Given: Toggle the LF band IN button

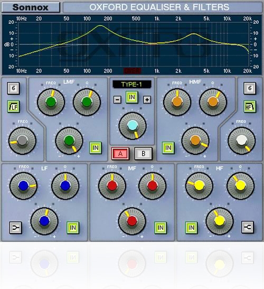Looking at the screenshot, I should 73,228.
